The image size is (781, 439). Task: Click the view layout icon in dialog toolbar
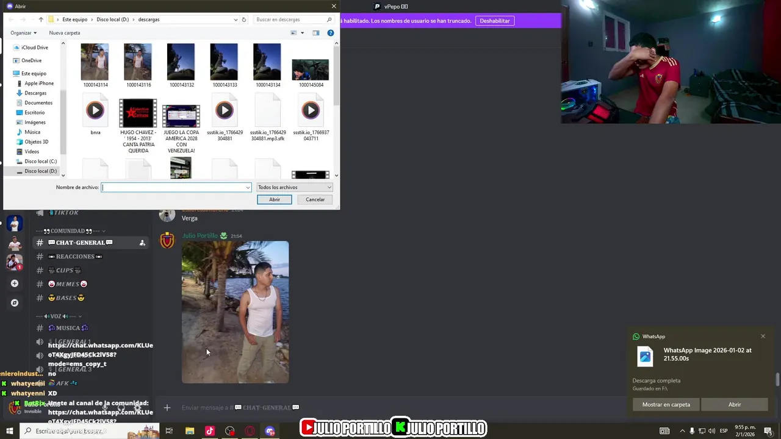(293, 33)
